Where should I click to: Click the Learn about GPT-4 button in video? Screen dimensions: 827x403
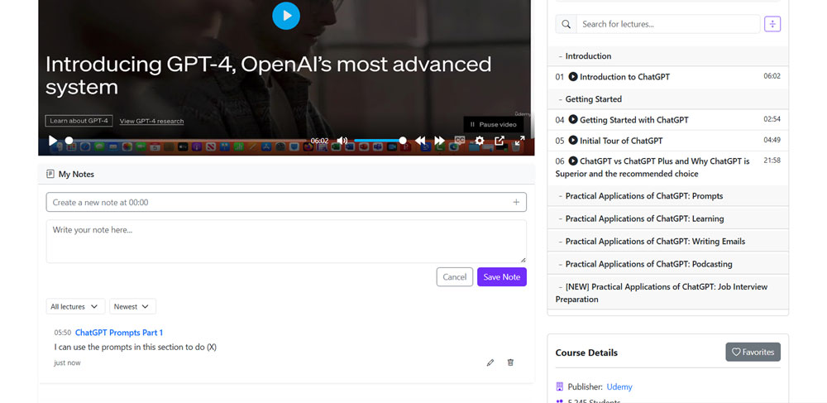click(x=79, y=121)
